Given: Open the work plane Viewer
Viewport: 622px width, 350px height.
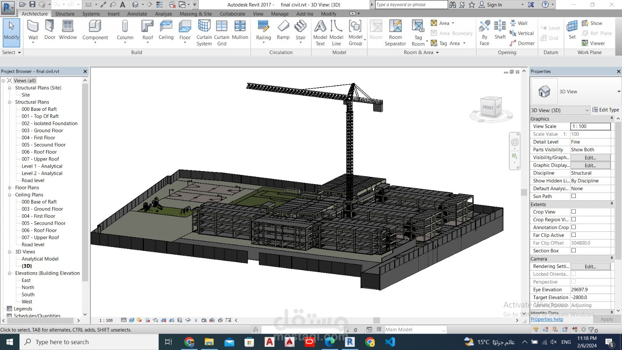Looking at the screenshot, I should [593, 43].
